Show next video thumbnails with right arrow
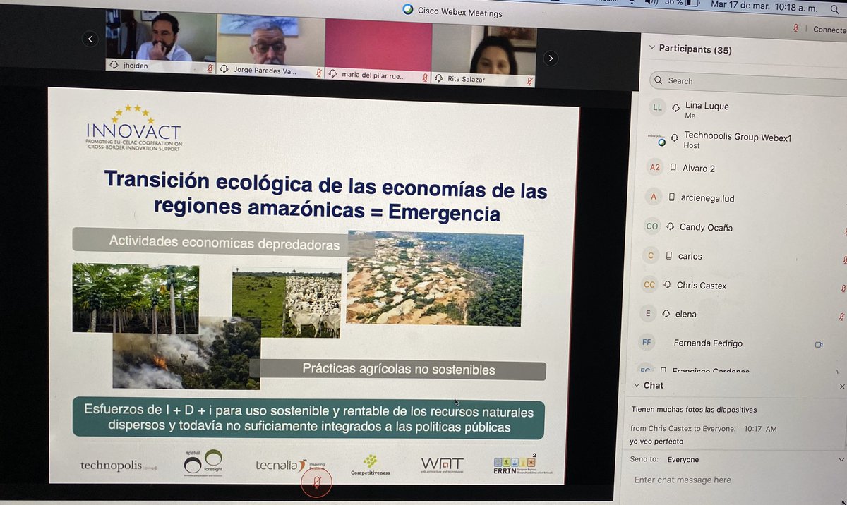Viewport: 847px width, 505px height. point(551,58)
